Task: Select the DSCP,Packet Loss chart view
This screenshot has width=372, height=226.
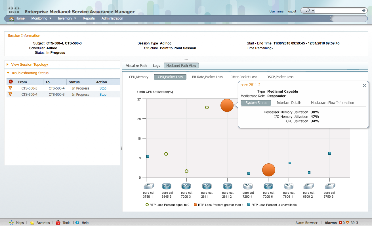Action: pos(280,77)
